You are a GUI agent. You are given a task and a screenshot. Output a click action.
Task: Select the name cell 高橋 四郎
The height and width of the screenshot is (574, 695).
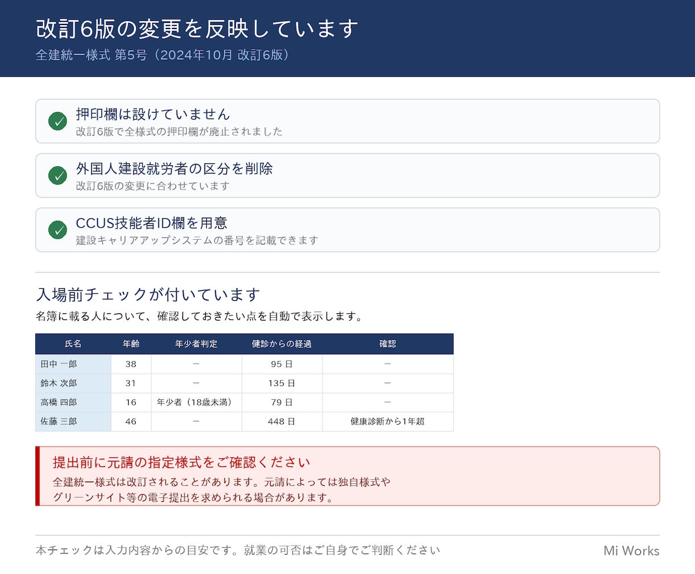(73, 403)
